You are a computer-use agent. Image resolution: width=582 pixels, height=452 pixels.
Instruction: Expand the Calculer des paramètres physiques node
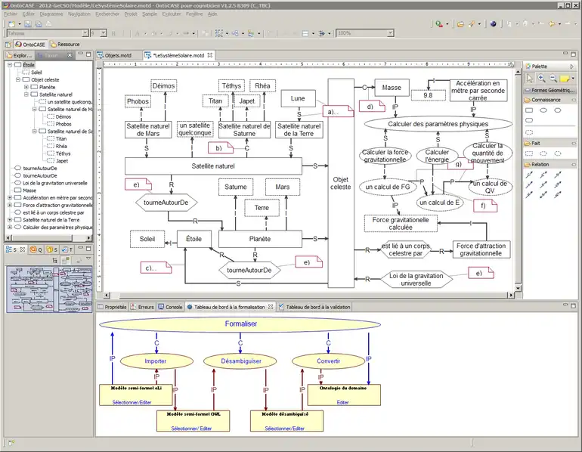coord(9,227)
